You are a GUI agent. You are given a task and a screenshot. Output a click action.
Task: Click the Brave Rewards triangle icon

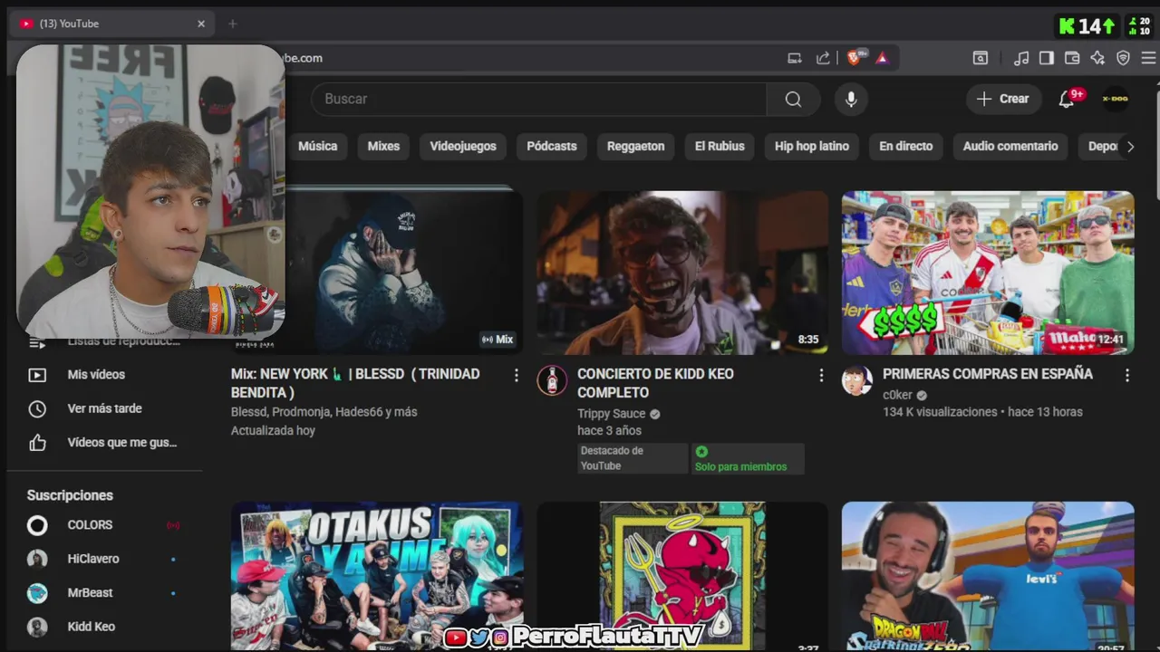tap(882, 58)
